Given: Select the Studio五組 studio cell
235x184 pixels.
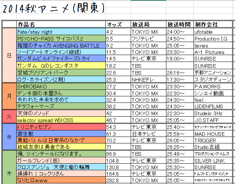Looking at the screenshot, I should coord(213,146).
